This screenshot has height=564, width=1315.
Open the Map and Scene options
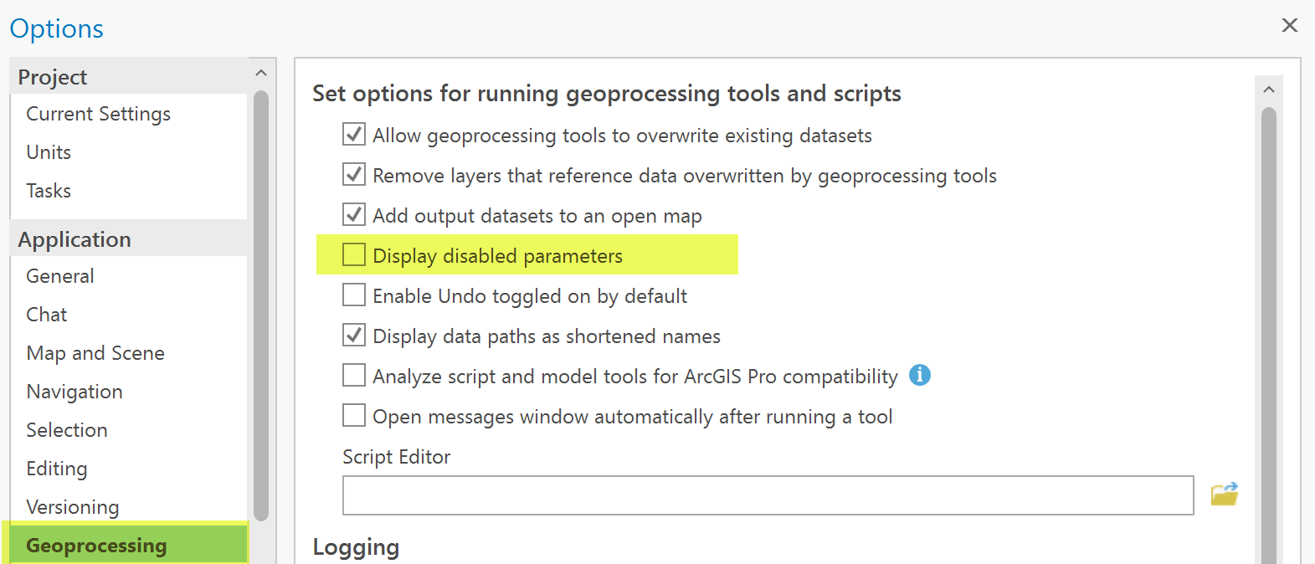pyautogui.click(x=95, y=353)
